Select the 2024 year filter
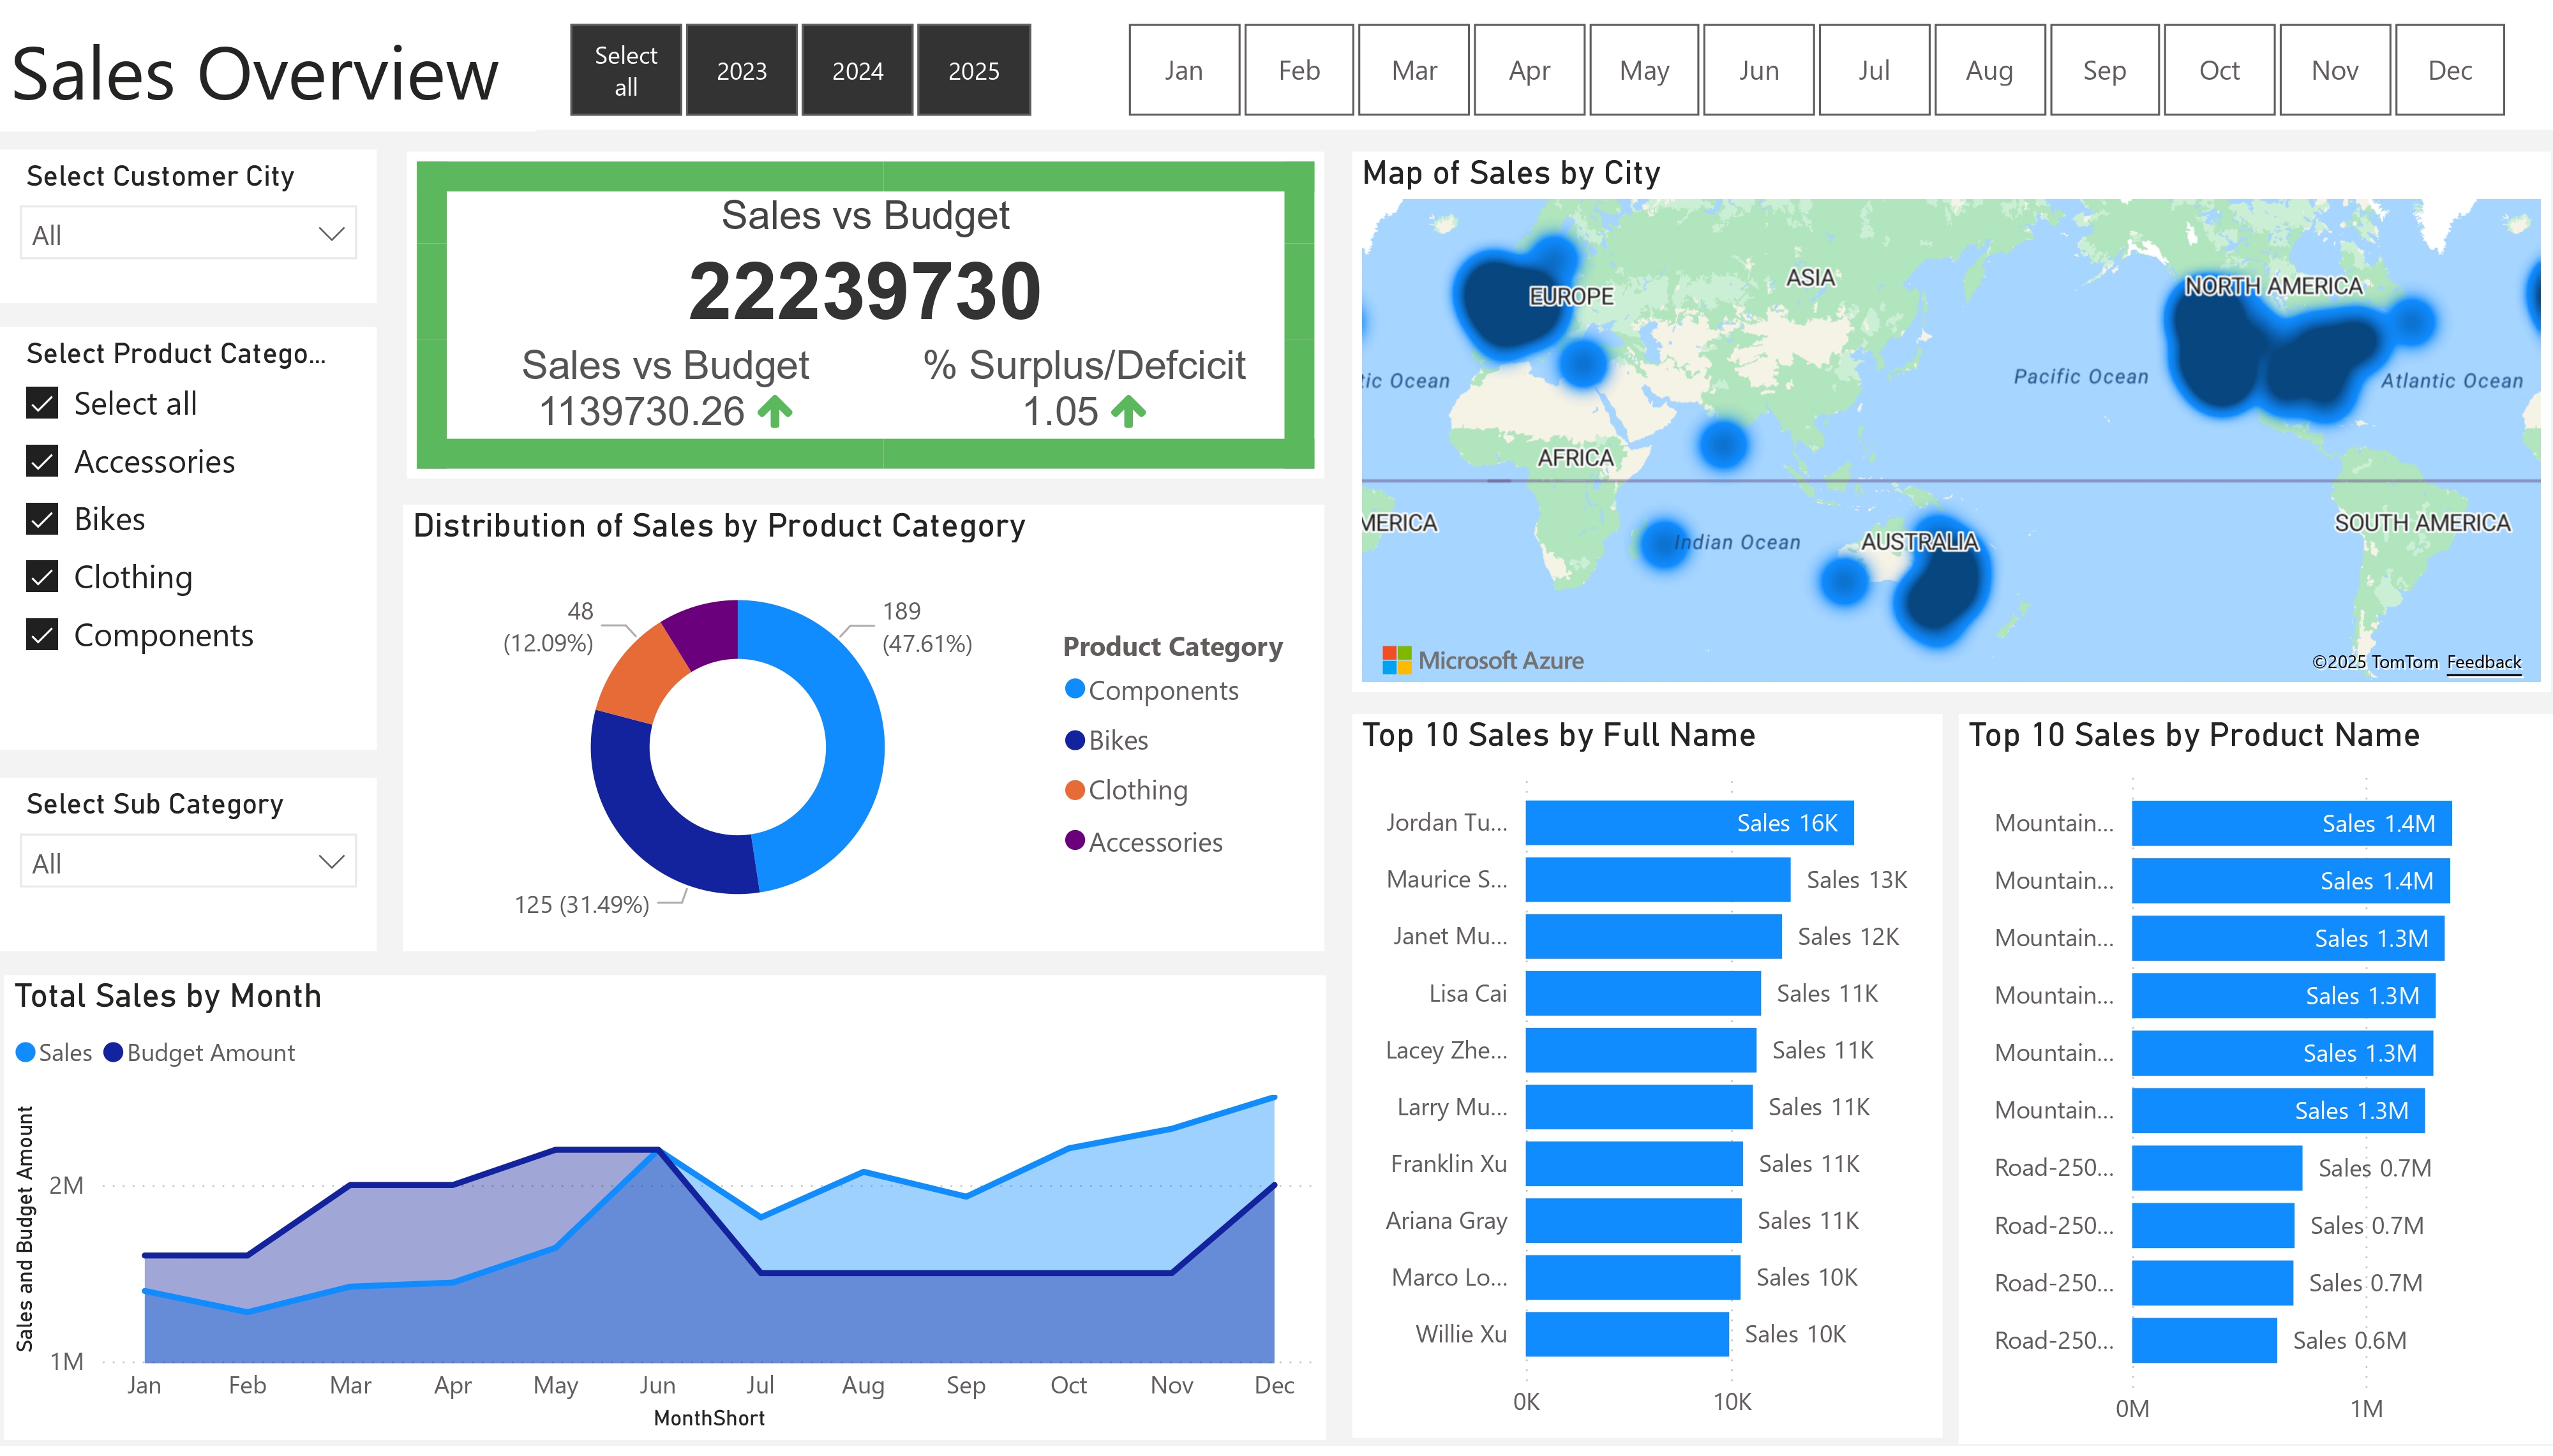 [x=857, y=70]
